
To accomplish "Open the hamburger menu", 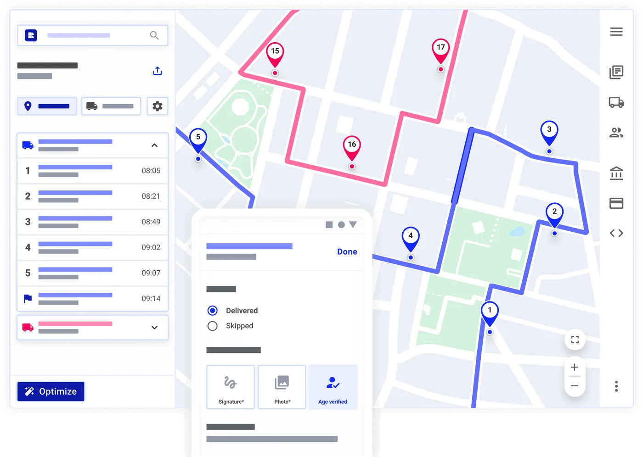I will point(616,32).
